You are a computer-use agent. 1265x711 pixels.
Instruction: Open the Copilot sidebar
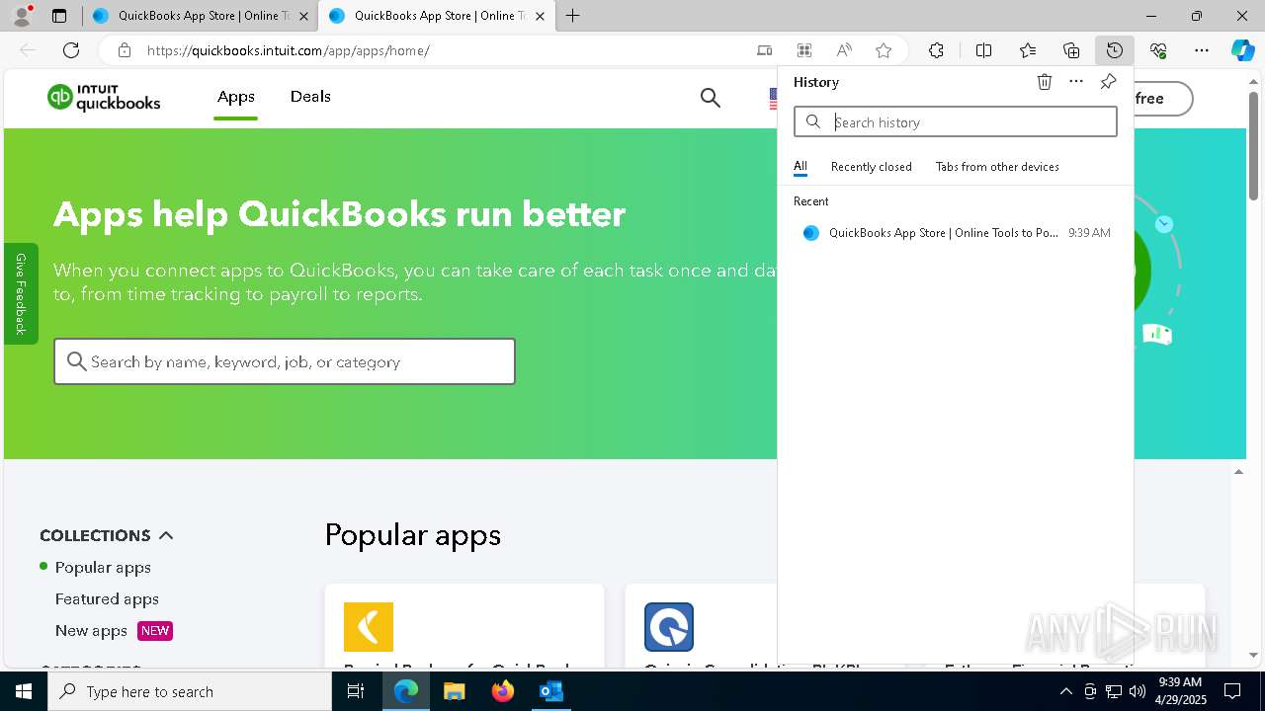point(1243,50)
